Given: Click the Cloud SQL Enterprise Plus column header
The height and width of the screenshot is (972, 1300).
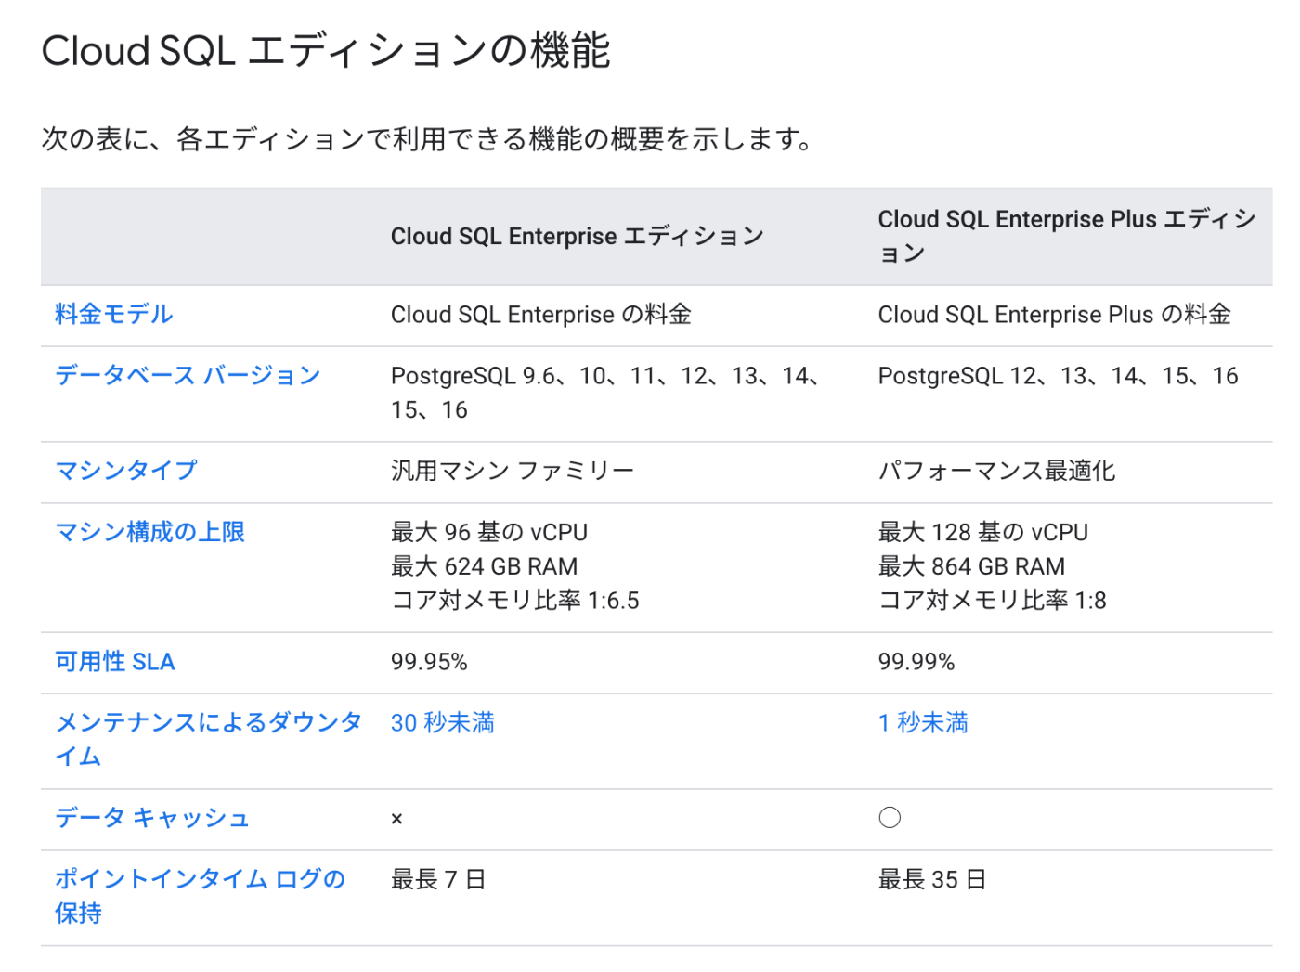Looking at the screenshot, I should 1067,236.
